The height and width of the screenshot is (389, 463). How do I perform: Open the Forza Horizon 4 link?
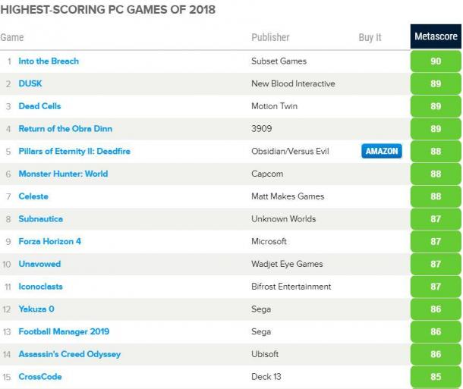click(49, 242)
